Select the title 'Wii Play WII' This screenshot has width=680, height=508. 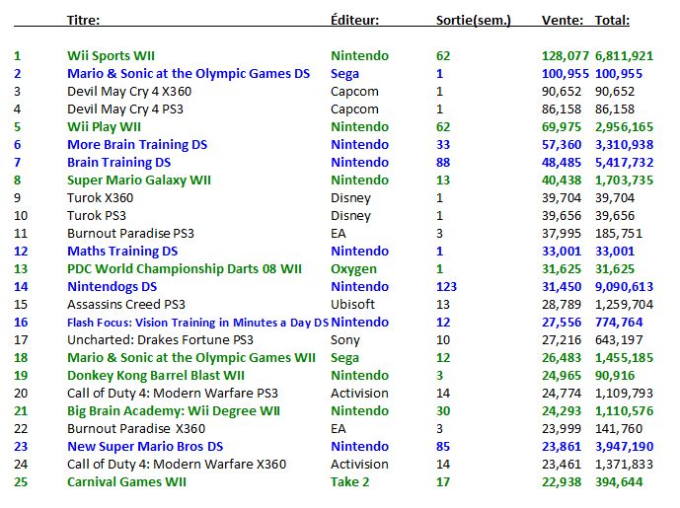click(x=104, y=127)
